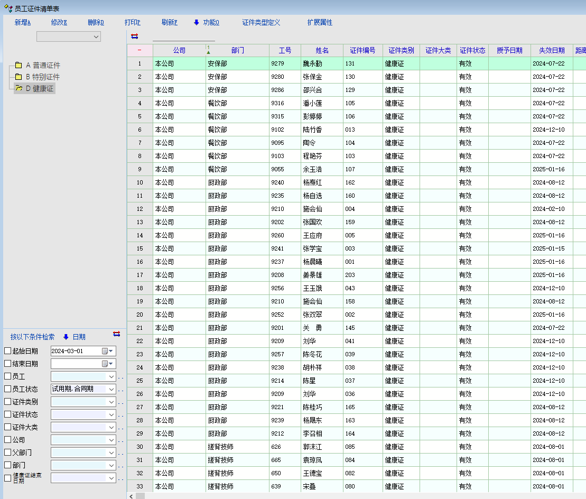Sort by the 失效日期 column header
The image size is (586, 499).
pos(552,51)
